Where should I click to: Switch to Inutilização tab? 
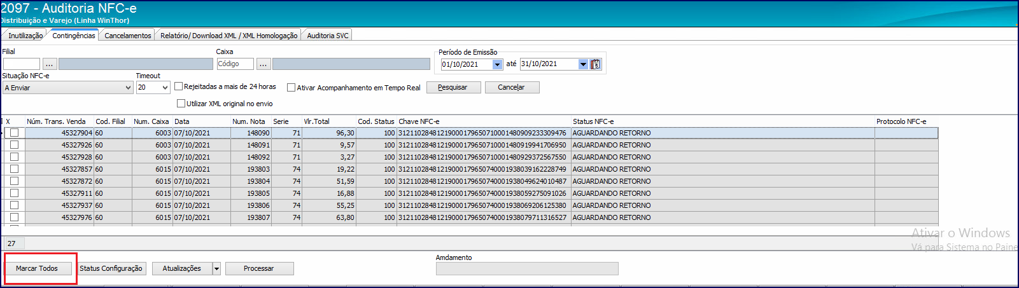click(x=25, y=36)
